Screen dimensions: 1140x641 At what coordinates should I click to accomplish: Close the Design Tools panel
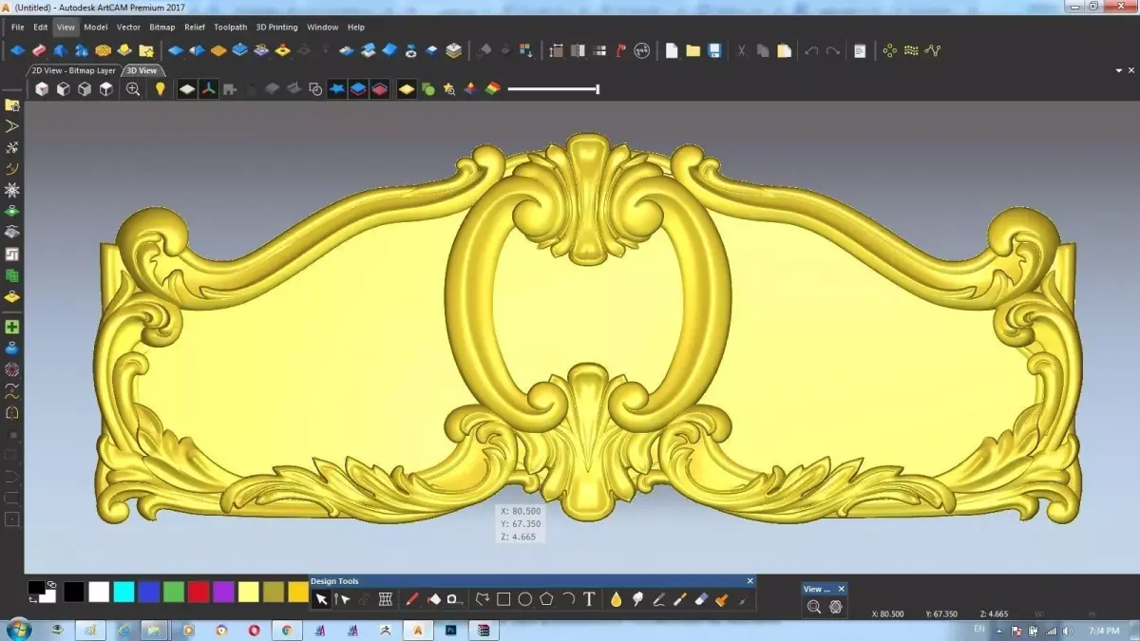(x=750, y=581)
